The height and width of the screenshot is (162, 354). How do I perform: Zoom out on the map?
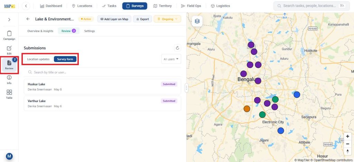point(348,144)
